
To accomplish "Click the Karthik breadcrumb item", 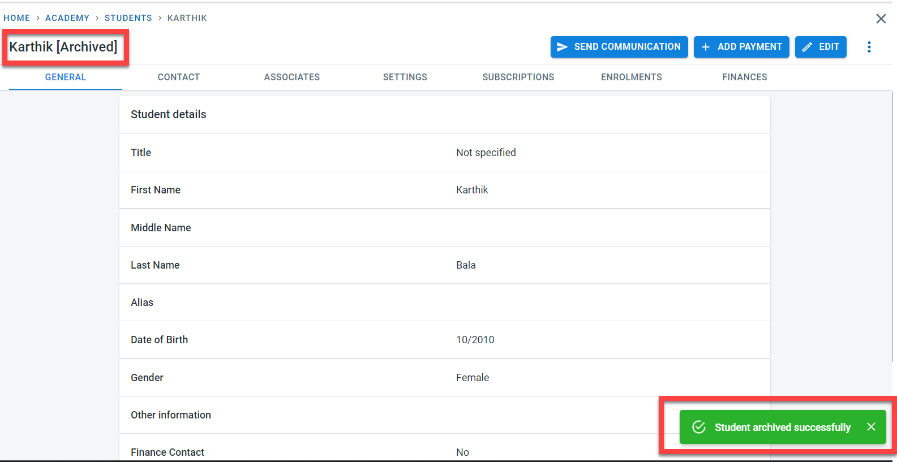I will pos(187,18).
